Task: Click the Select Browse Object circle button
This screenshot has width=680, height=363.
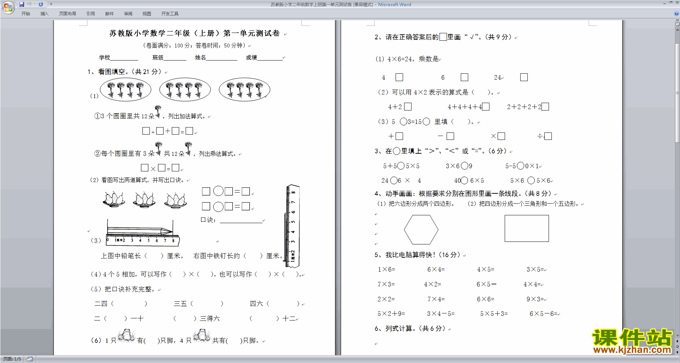Action: point(677,346)
